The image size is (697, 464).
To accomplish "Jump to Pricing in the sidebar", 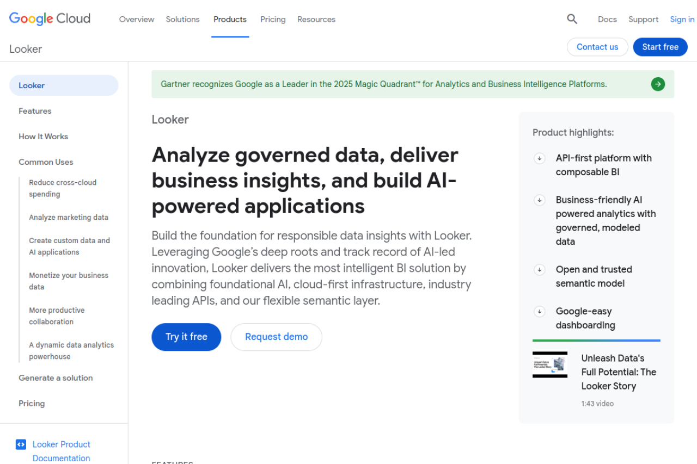I will (32, 404).
